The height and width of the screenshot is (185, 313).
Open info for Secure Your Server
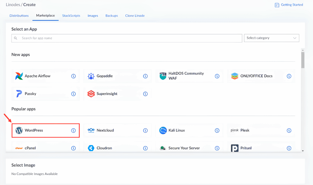coord(217,148)
